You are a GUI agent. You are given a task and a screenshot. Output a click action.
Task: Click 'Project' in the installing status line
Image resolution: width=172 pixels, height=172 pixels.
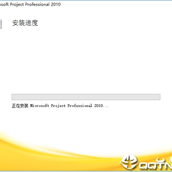(58, 106)
